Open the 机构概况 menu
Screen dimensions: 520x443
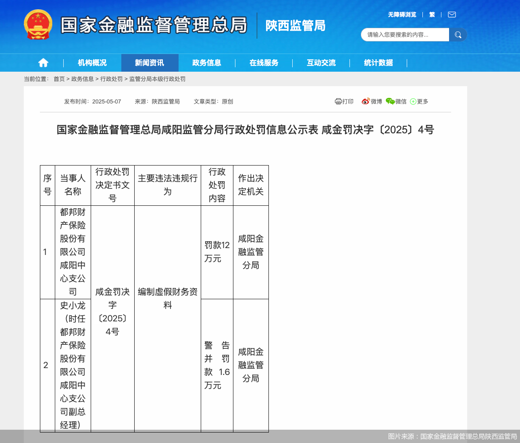[x=92, y=62]
